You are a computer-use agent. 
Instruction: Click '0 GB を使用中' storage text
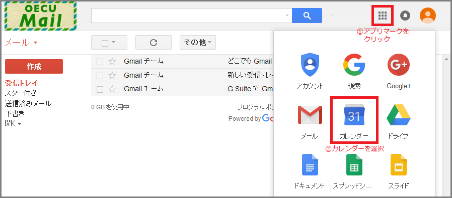110,107
